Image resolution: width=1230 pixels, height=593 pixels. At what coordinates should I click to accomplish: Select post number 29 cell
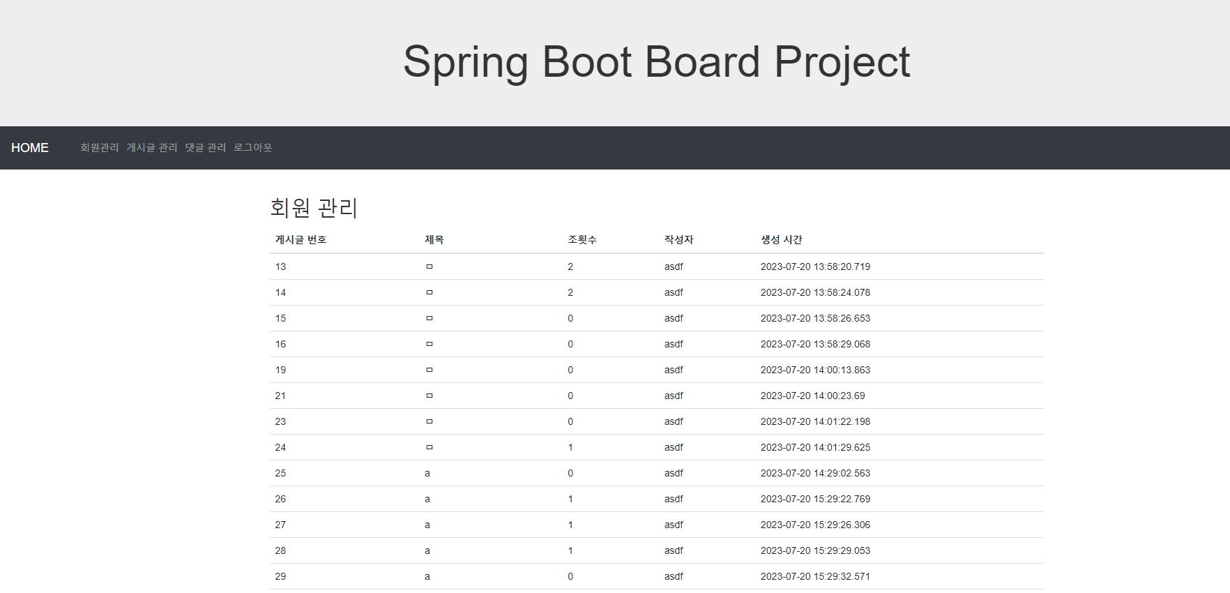tap(281, 576)
